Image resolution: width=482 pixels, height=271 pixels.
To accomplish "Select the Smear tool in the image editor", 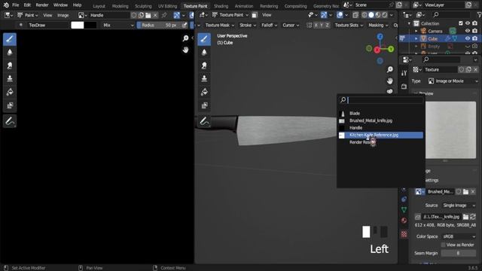I will tap(10, 65).
